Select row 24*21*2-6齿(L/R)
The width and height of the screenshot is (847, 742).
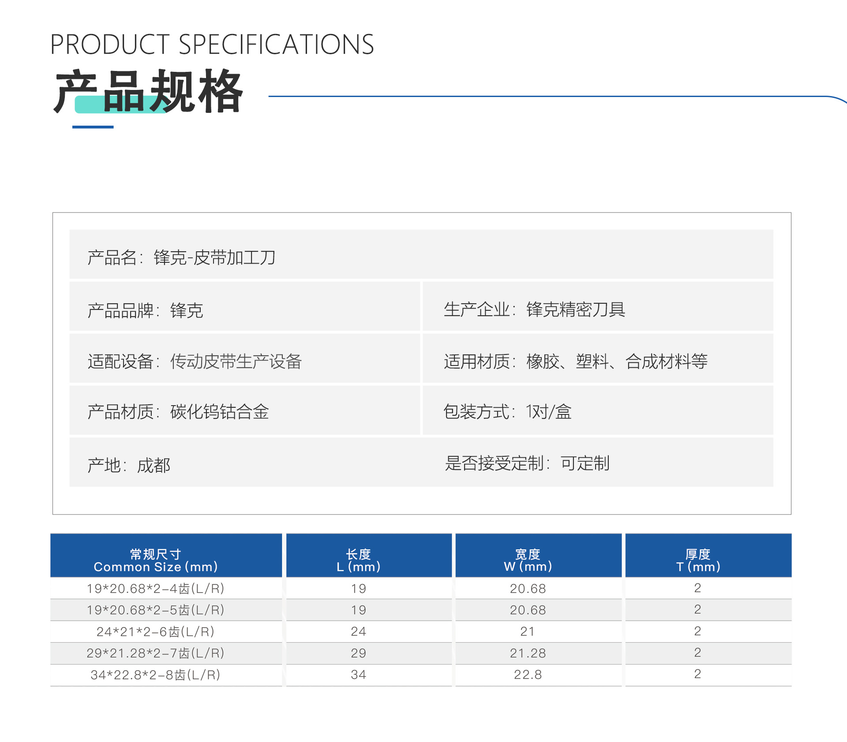coord(421,631)
